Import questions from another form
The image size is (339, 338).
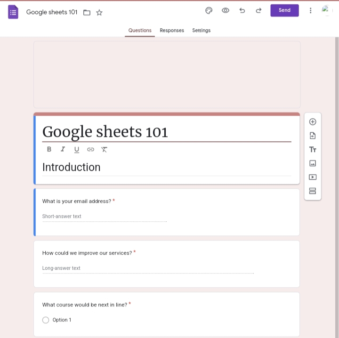[313, 136]
